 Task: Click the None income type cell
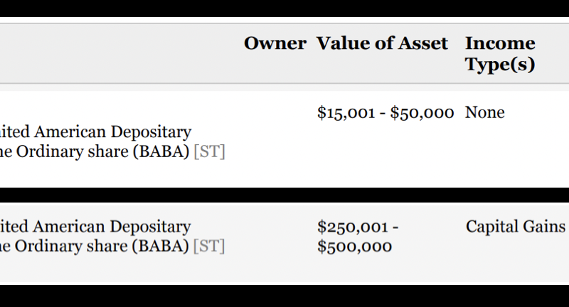click(x=484, y=113)
